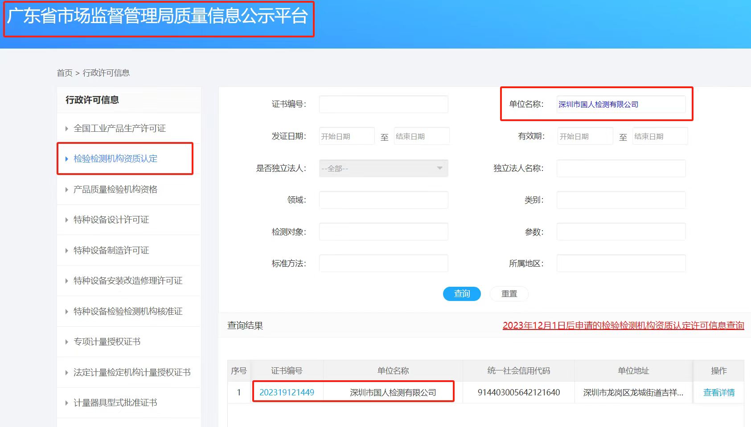Image resolution: width=751 pixels, height=427 pixels.
Task: Click the 重置 reset button
Action: click(509, 294)
